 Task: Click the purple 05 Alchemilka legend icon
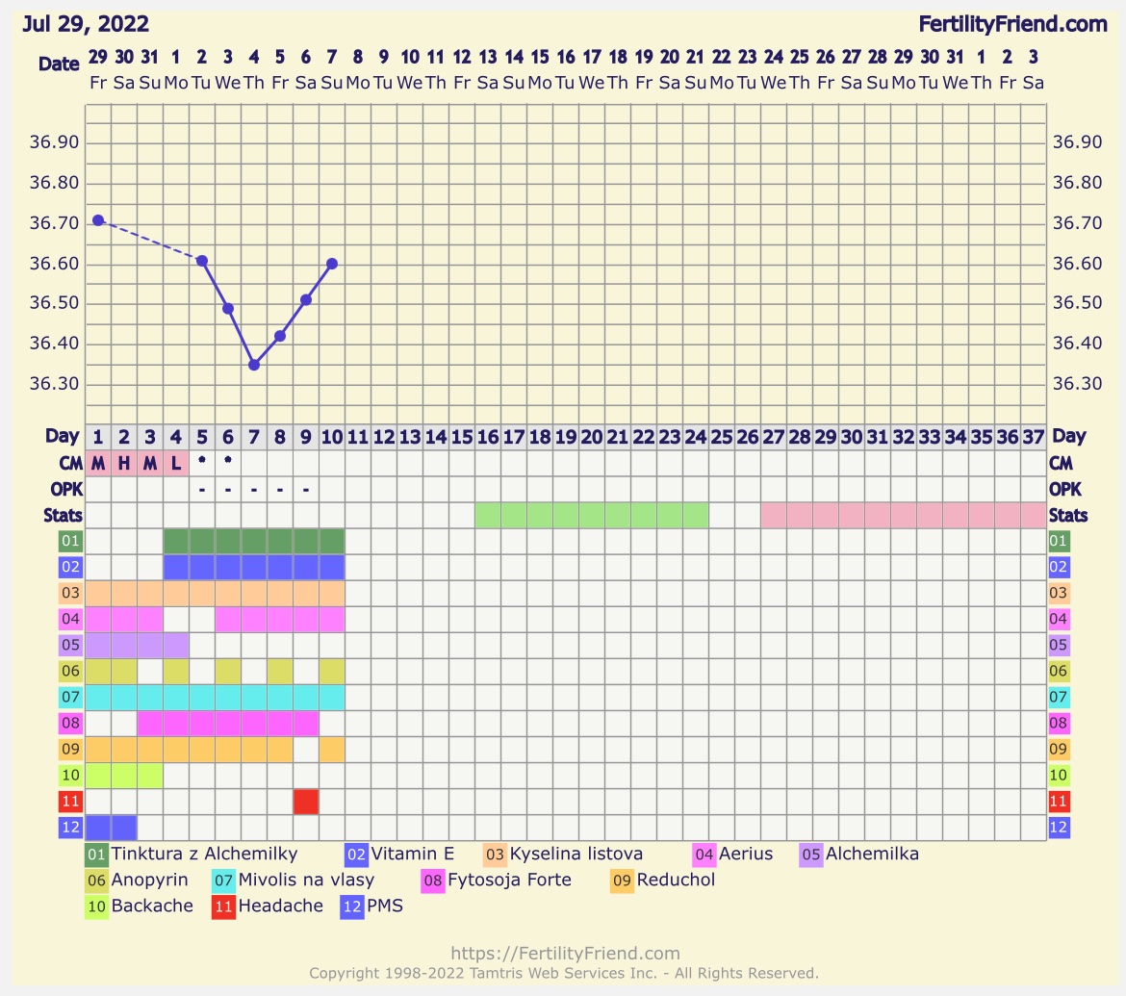[811, 855]
